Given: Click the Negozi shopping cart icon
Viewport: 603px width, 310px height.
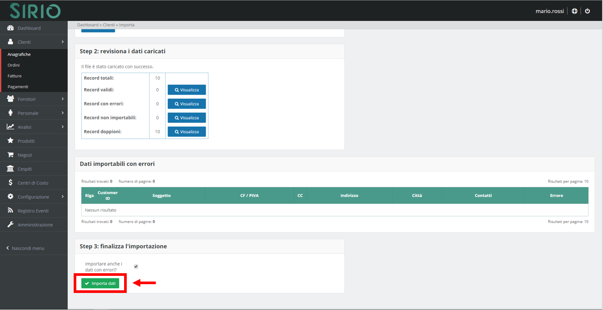Looking at the screenshot, I should tap(11, 155).
